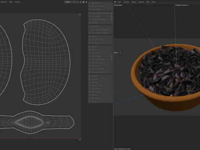The image size is (200, 150).
Task: Open the UV Rectangularize options gear
Action: [x=112, y=60]
